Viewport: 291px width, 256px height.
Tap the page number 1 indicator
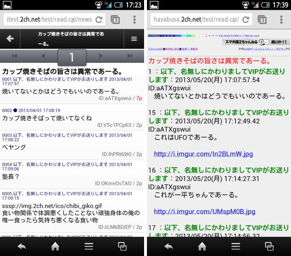[x=72, y=57]
